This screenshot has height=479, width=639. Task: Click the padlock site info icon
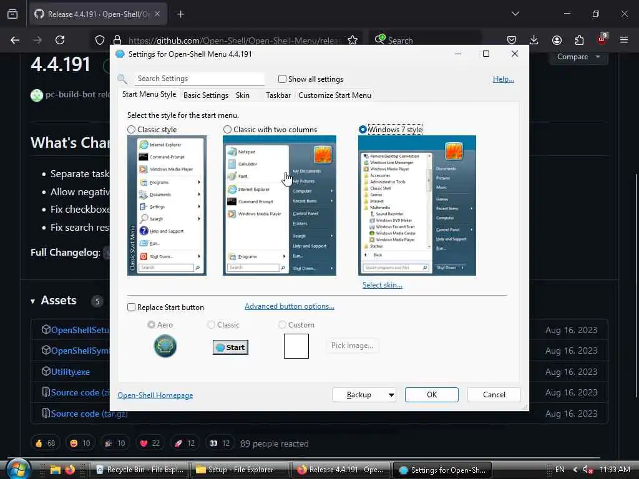[x=117, y=40]
